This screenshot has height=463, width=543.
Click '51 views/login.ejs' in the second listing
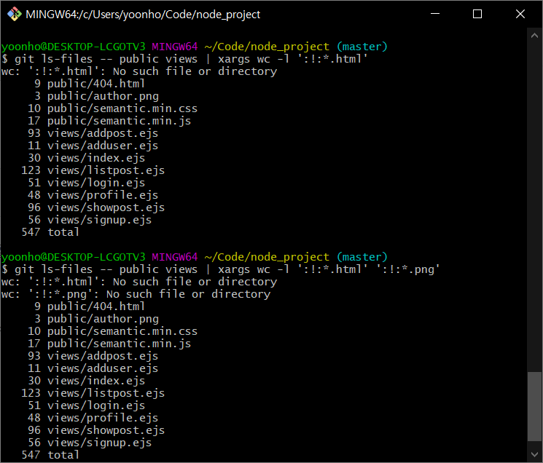86,405
